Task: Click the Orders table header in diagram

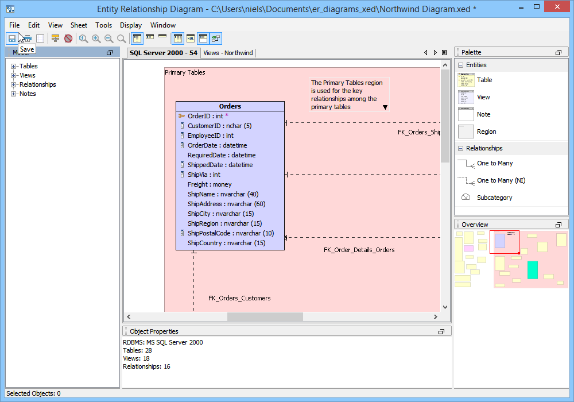Action: [x=230, y=106]
